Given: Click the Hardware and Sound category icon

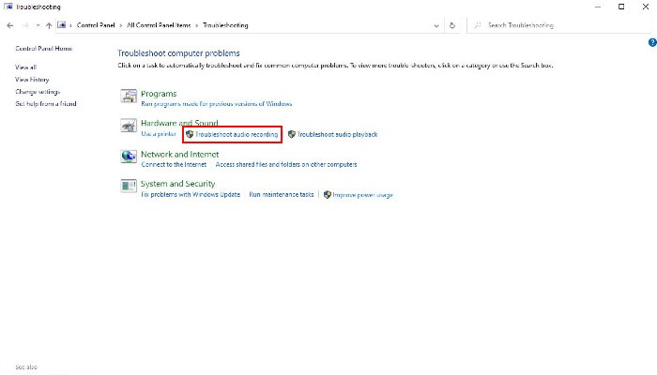Looking at the screenshot, I should 129,127.
